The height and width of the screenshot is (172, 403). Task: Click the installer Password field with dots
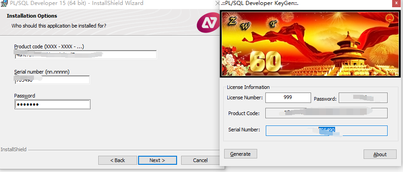pyautogui.click(x=52, y=105)
